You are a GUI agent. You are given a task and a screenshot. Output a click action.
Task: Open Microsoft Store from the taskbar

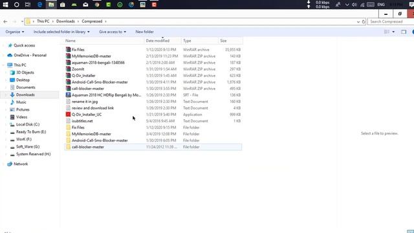[x=63, y=5]
